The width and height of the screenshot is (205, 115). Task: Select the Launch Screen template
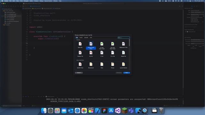[123, 65]
